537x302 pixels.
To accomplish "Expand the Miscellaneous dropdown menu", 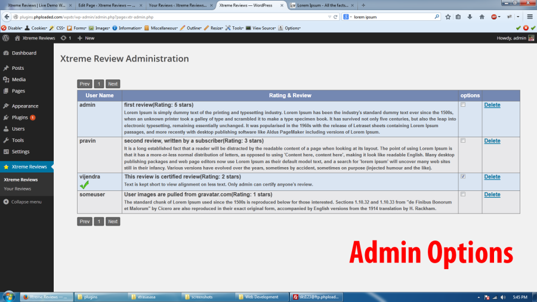I will 161,28.
